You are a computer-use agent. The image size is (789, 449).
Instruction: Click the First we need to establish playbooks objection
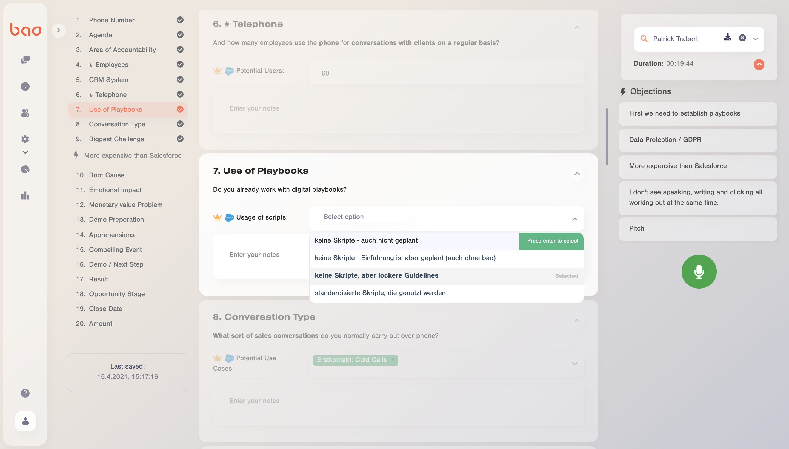(x=684, y=113)
